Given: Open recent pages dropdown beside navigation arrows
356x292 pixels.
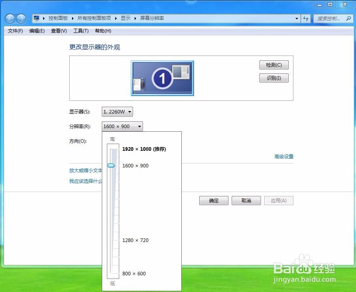Looking at the screenshot, I should click(29, 19).
